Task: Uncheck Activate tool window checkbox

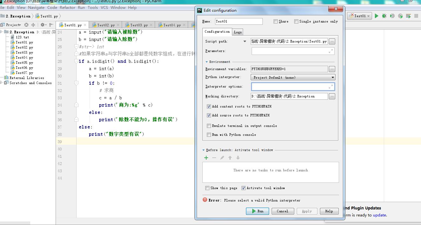Action: click(243, 188)
